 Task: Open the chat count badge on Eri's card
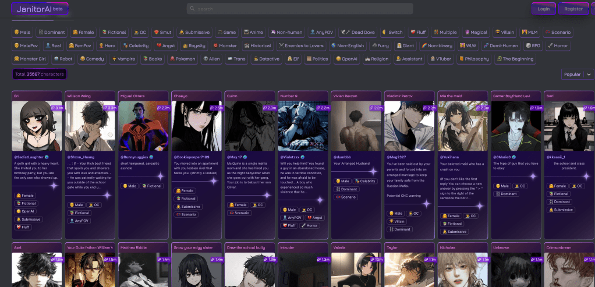click(x=57, y=108)
